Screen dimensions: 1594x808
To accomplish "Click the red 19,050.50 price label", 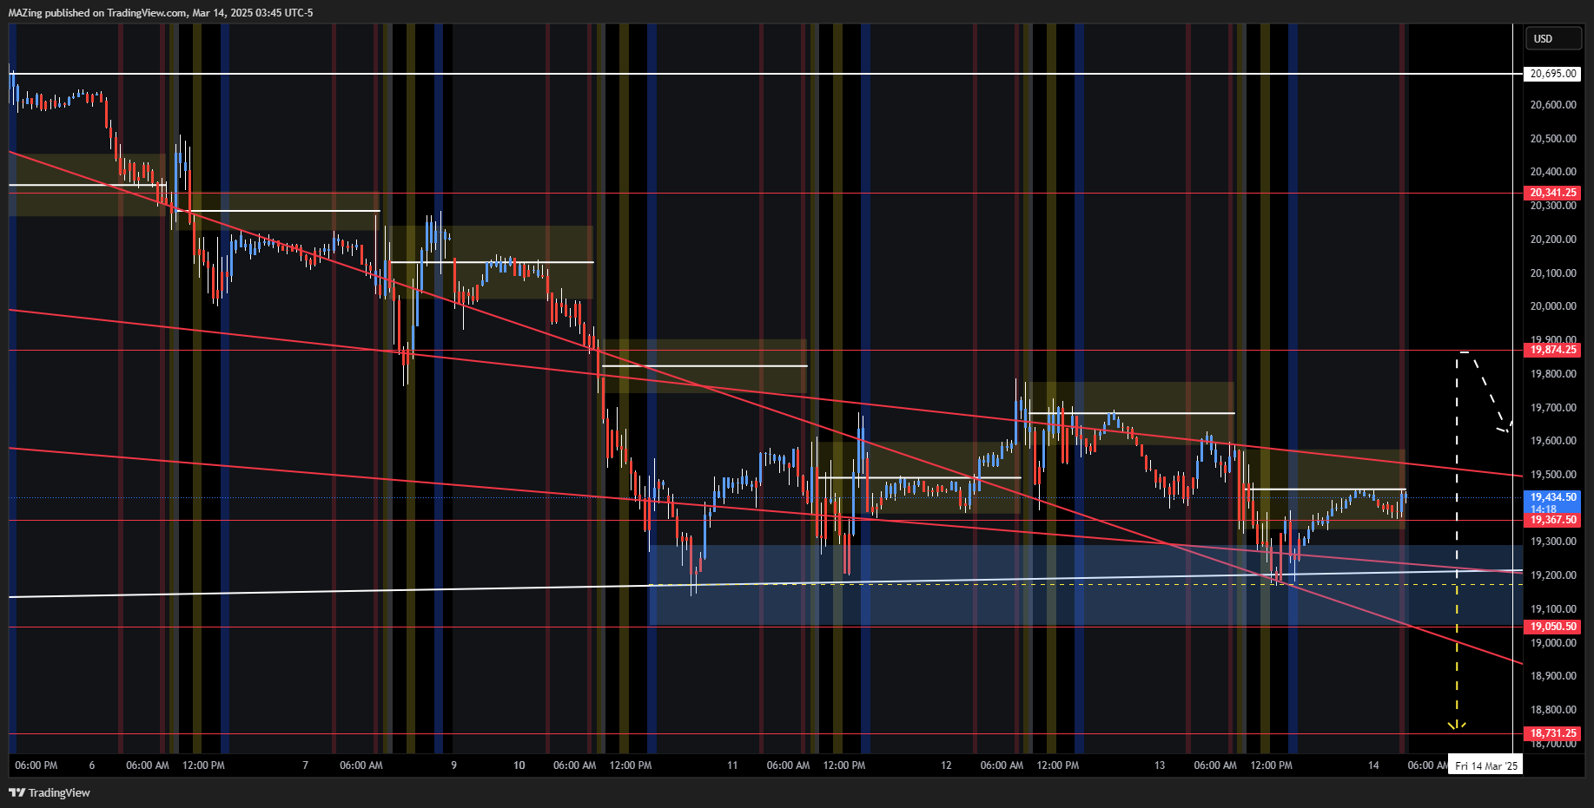I will (x=1553, y=627).
